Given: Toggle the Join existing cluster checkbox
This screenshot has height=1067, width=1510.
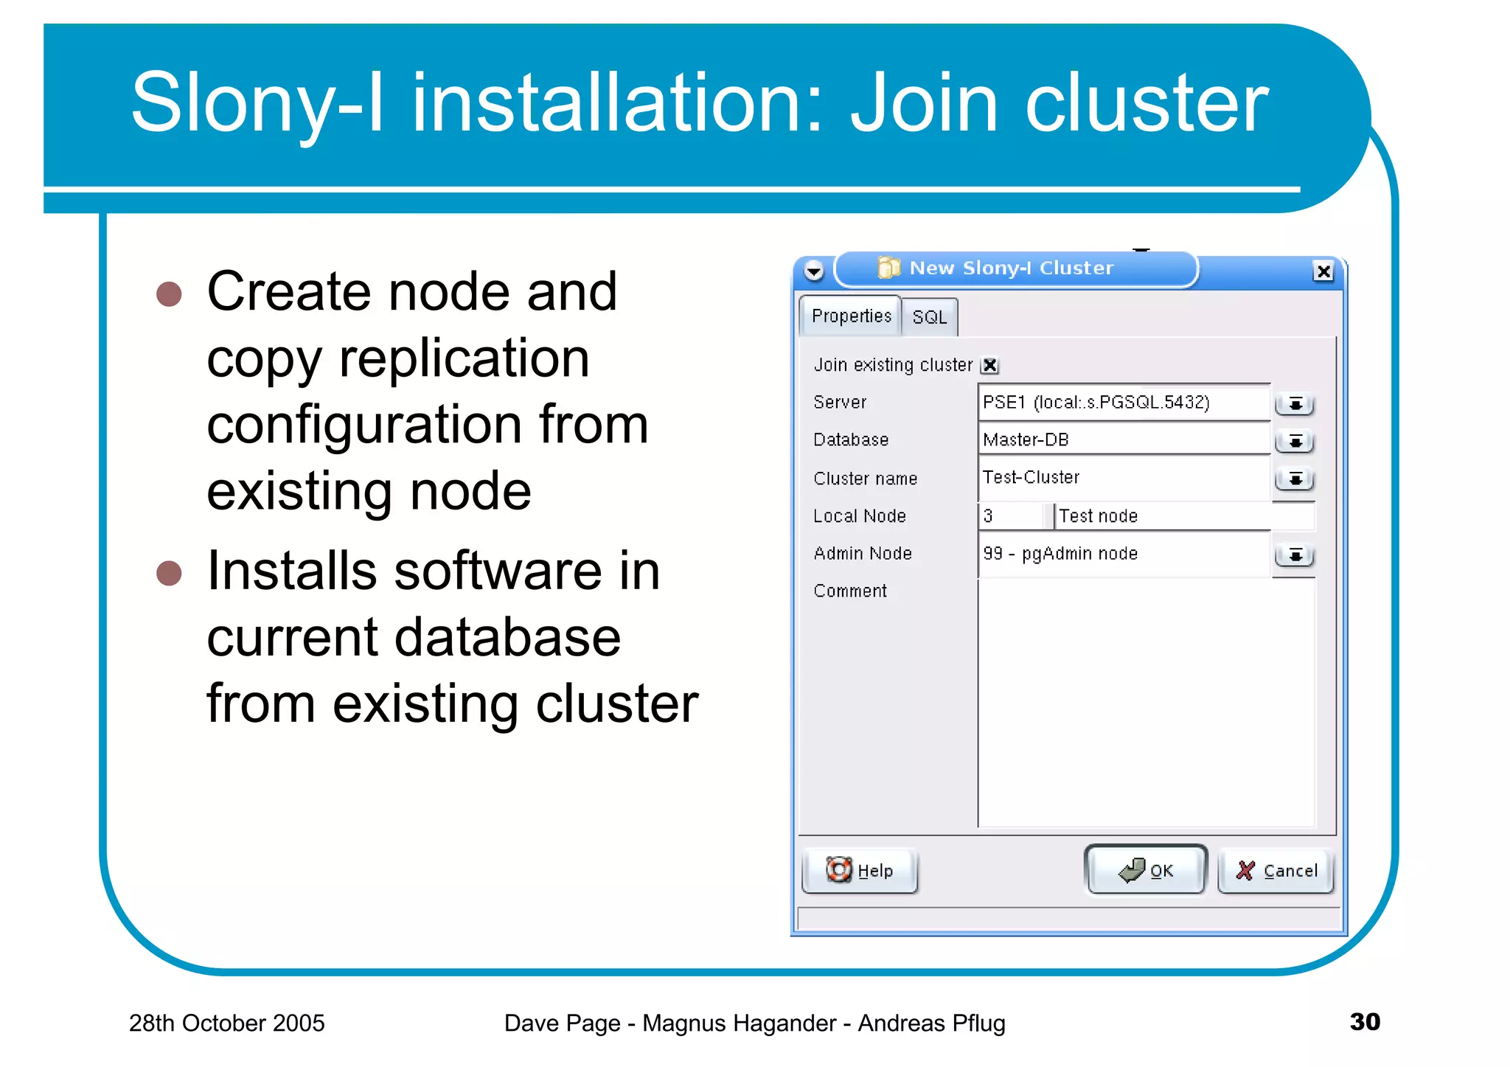Looking at the screenshot, I should [990, 365].
